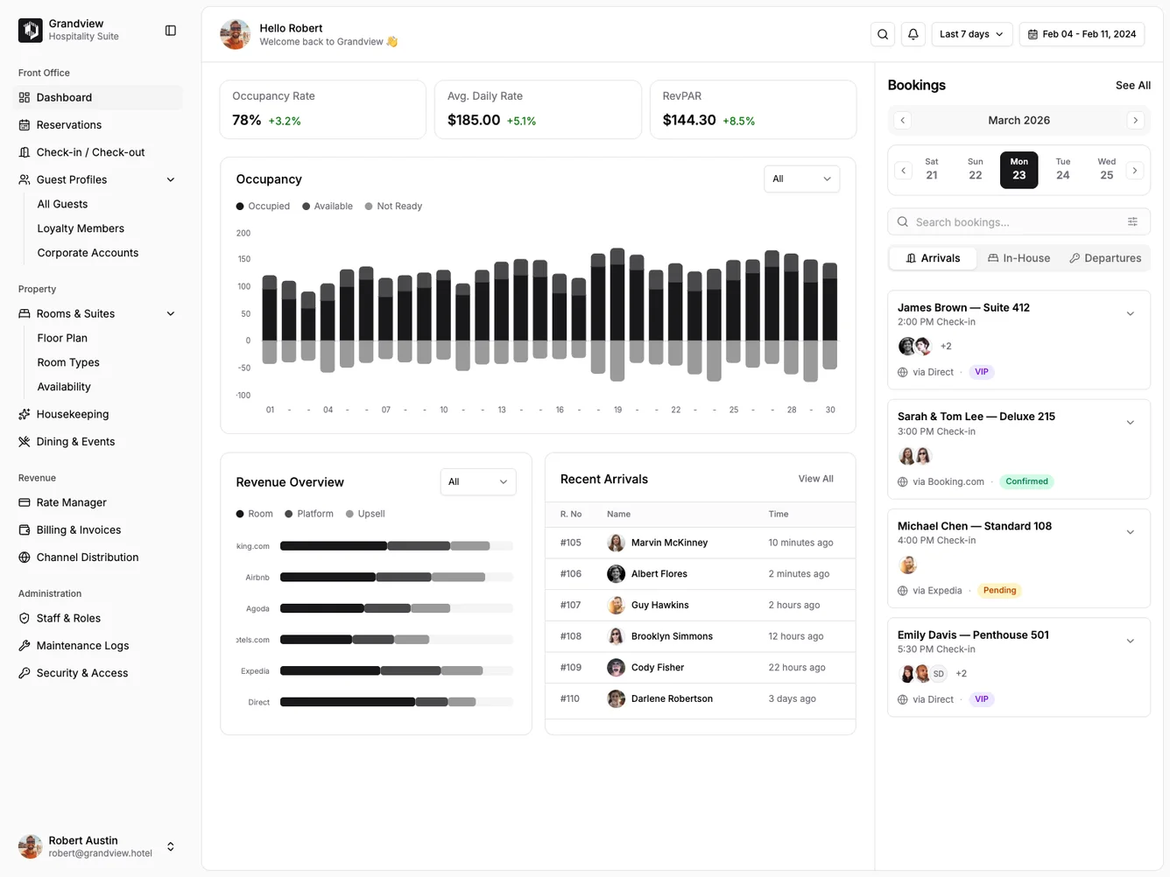1170x877 pixels.
Task: Select the Housekeeping sidebar icon
Action: (x=23, y=413)
